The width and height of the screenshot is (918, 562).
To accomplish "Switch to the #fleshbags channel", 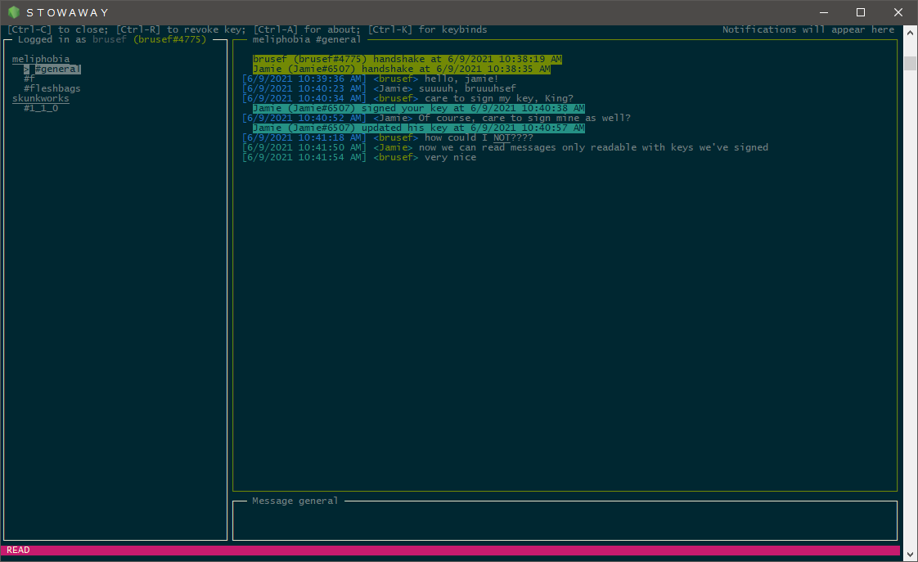I will (x=52, y=89).
